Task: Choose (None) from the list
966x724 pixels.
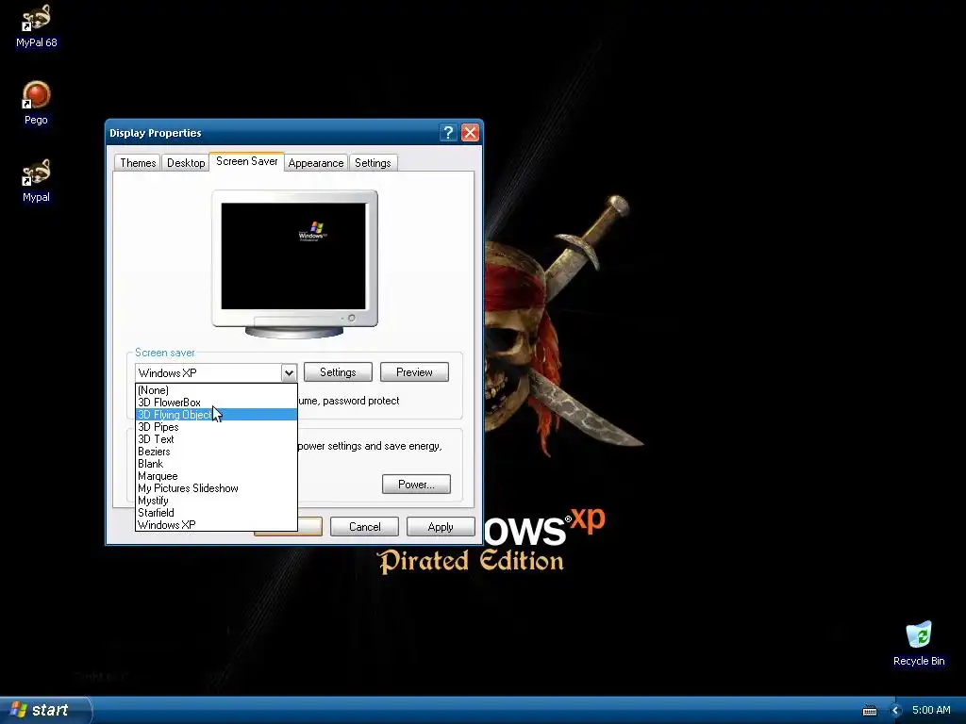Action: click(x=216, y=390)
